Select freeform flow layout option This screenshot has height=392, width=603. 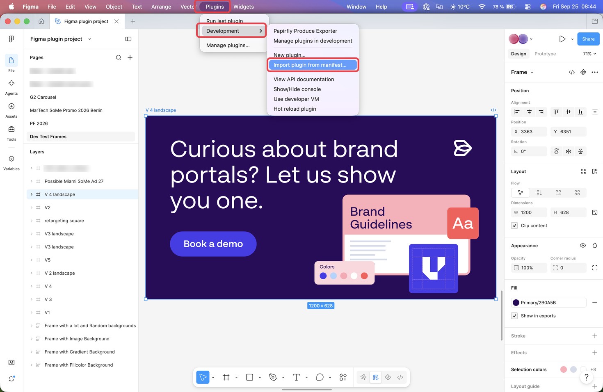pos(521,193)
